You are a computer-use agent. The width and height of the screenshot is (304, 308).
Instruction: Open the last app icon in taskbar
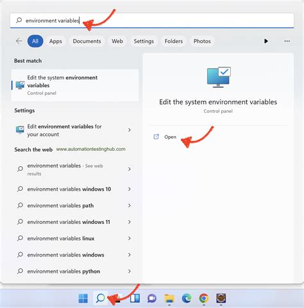tap(221, 298)
